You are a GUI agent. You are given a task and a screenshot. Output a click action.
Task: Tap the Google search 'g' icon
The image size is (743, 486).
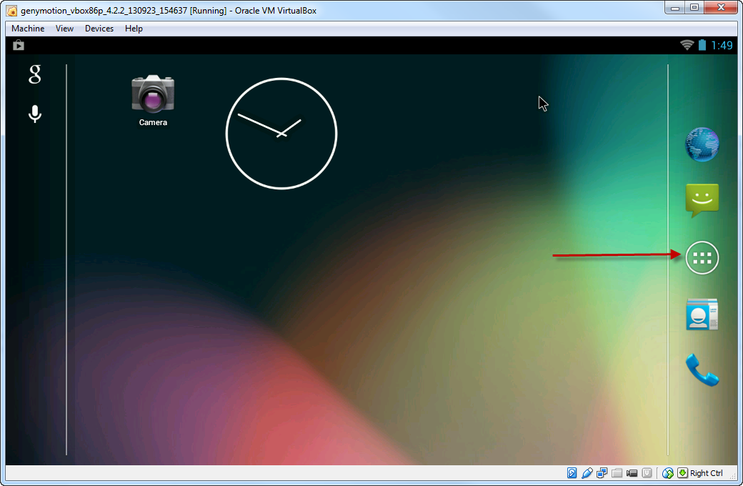coord(34,74)
